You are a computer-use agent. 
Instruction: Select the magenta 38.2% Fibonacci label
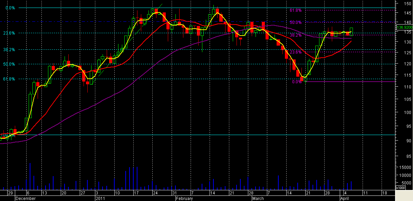coord(296,35)
